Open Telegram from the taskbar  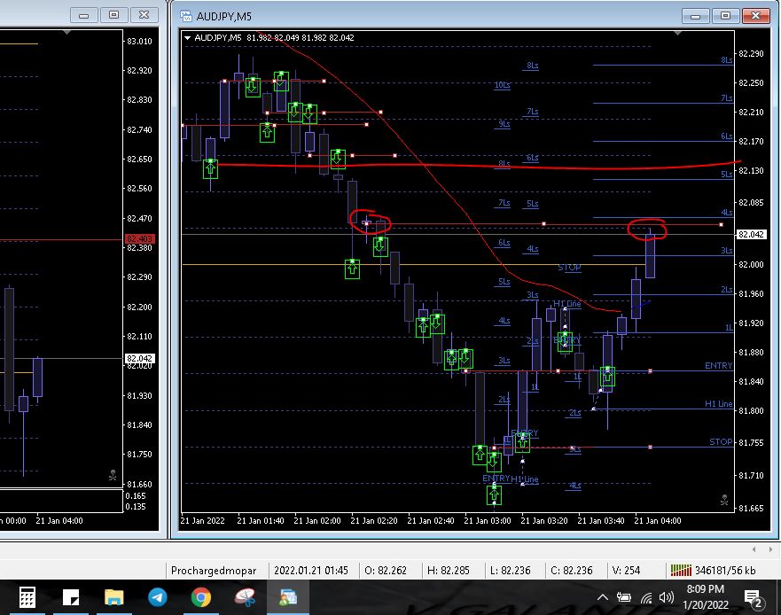(158, 597)
